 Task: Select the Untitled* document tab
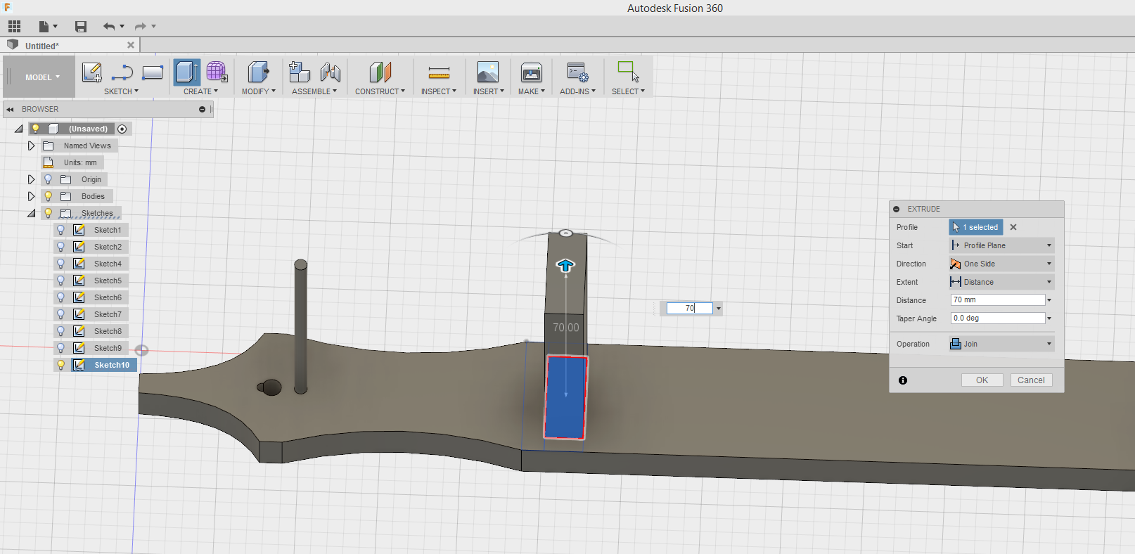click(70, 45)
